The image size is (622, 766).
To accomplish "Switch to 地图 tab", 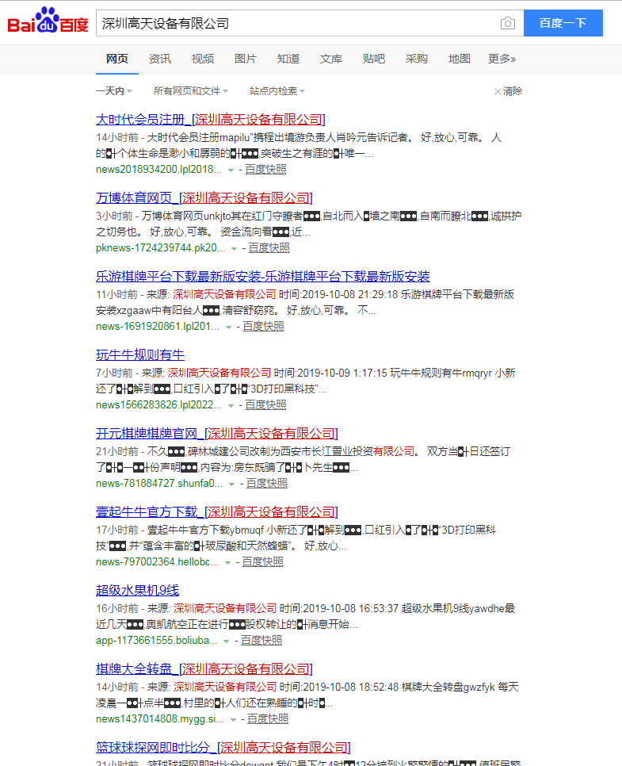I will [460, 59].
